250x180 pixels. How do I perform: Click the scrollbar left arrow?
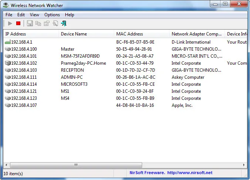6,165
